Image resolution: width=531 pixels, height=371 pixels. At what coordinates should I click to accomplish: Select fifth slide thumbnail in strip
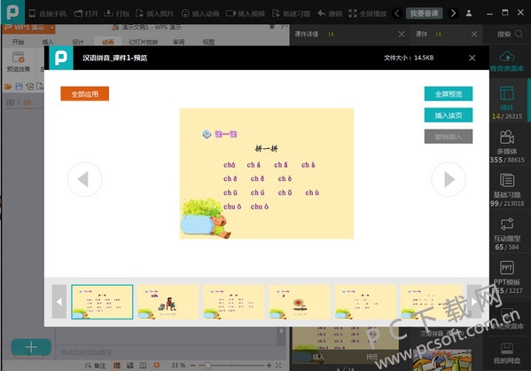pos(365,302)
